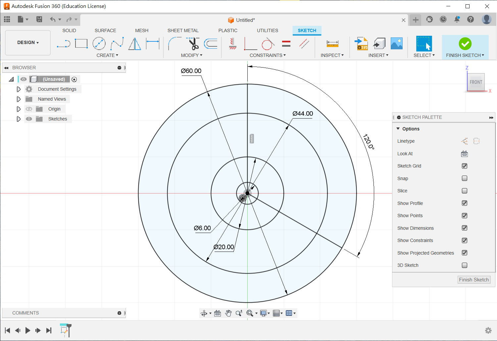Screen dimensions: 497x341
Task: Activate the Sketch Dimension tool
Action: [153, 44]
